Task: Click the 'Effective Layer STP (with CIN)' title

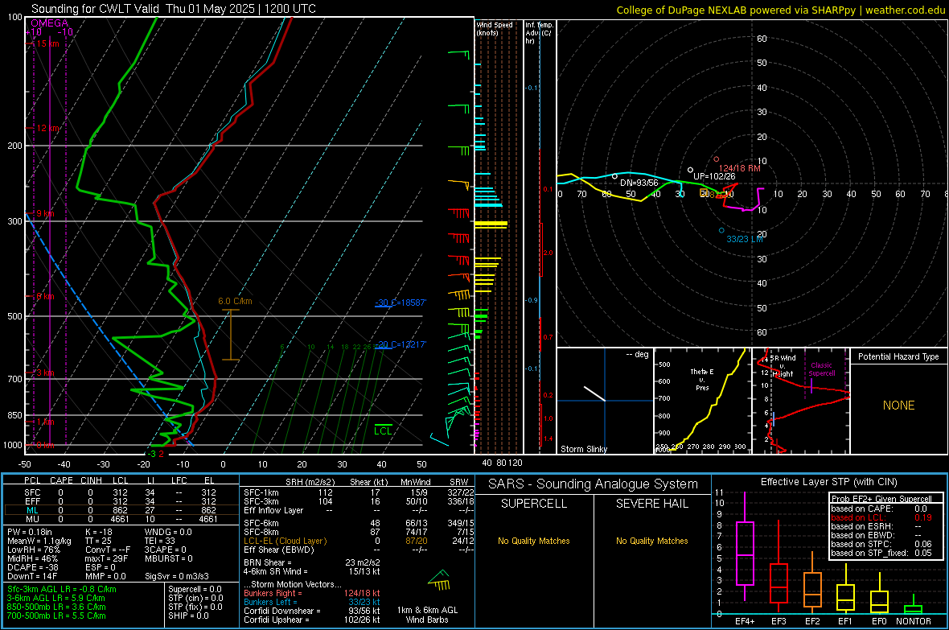Action: pyautogui.click(x=828, y=482)
